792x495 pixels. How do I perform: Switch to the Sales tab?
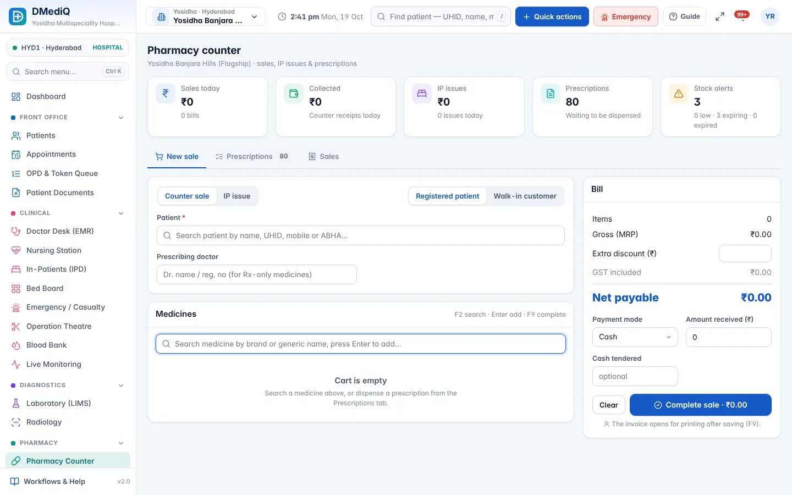323,157
